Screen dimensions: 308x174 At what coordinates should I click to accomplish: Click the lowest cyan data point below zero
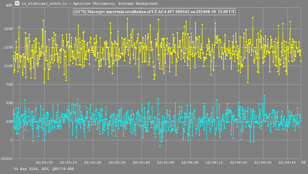point(160,147)
